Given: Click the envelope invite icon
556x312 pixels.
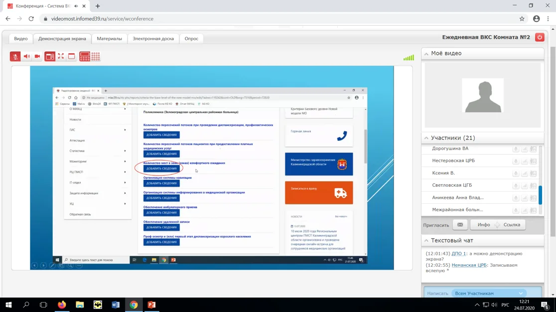Looking at the screenshot, I should point(460,225).
